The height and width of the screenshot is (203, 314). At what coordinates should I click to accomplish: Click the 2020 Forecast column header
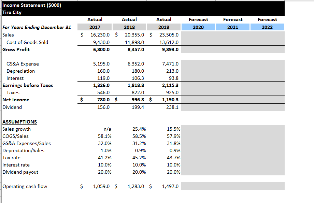(198, 27)
